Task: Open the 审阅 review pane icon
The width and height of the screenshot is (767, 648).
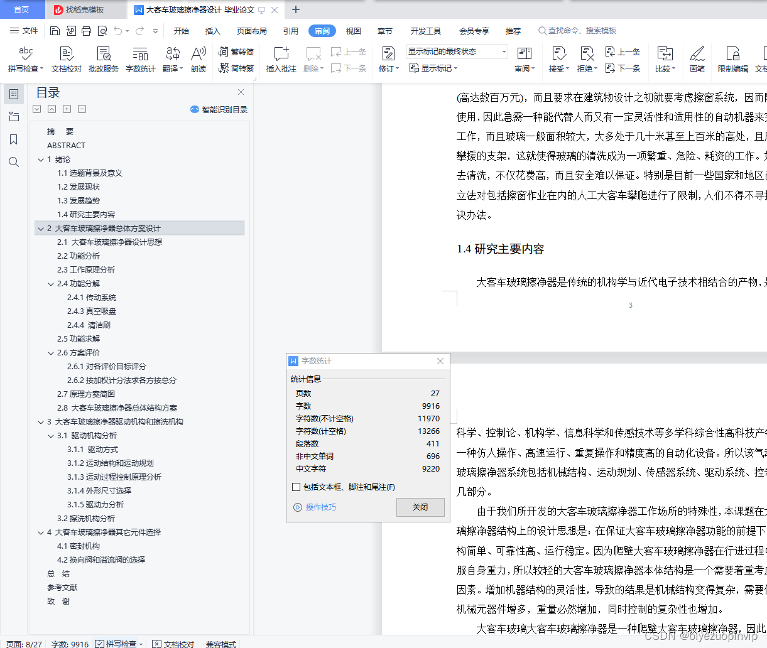Action: 525,60
